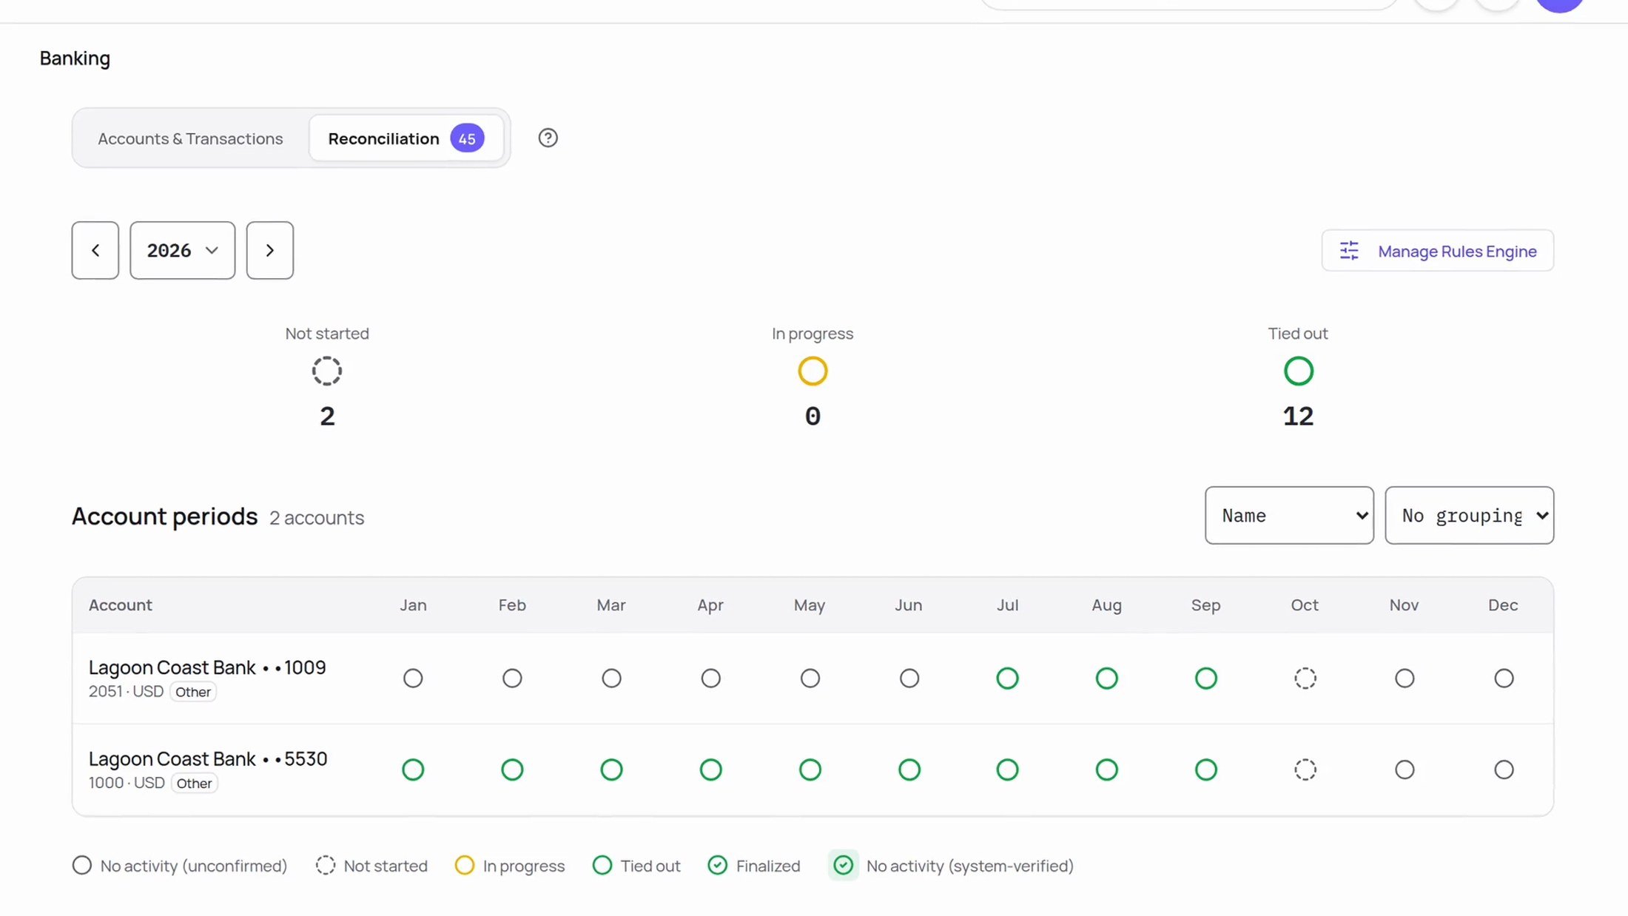Click the Account column header

[x=121, y=605]
